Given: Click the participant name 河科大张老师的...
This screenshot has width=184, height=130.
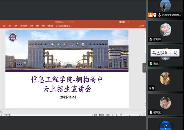Looking at the screenshot, I should pos(171,15).
